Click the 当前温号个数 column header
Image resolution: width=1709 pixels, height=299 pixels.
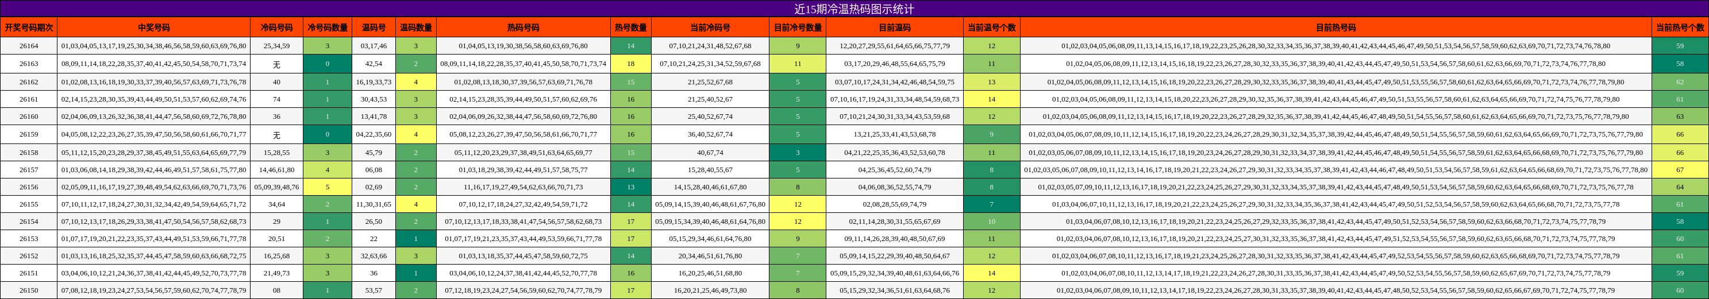(991, 27)
